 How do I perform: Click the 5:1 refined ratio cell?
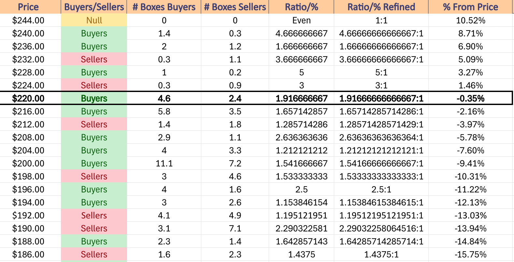381,72
